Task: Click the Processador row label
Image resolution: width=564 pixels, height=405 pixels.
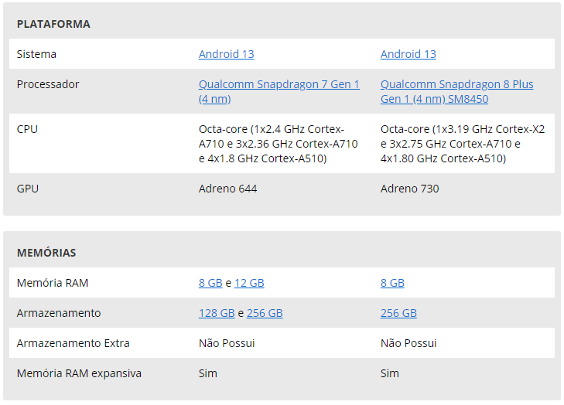Action: 48,84
